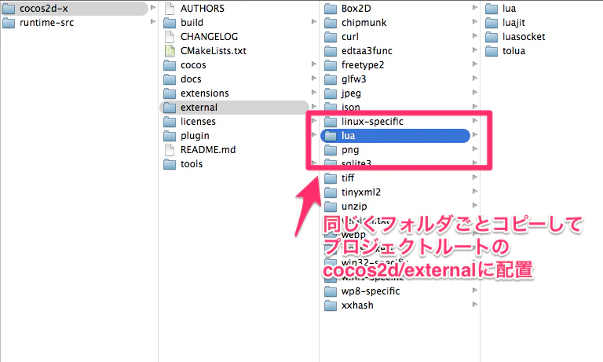Select the lua subfolder in the last column
The width and height of the screenshot is (603, 362).
coord(509,9)
